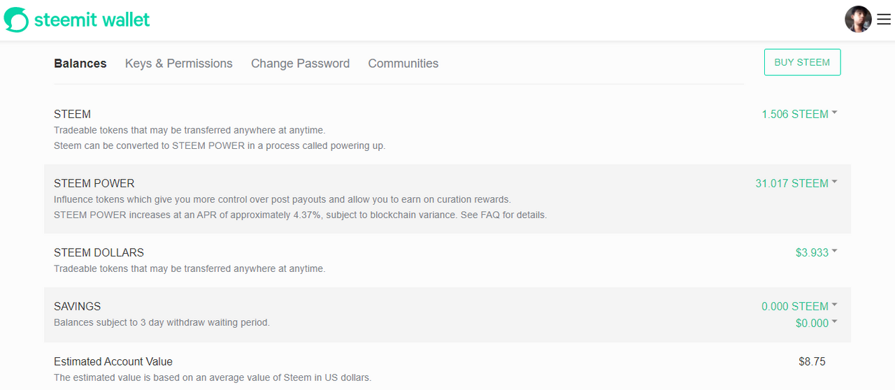This screenshot has height=390, width=895.
Task: Click the caret next to $3.933
Action: pos(835,251)
